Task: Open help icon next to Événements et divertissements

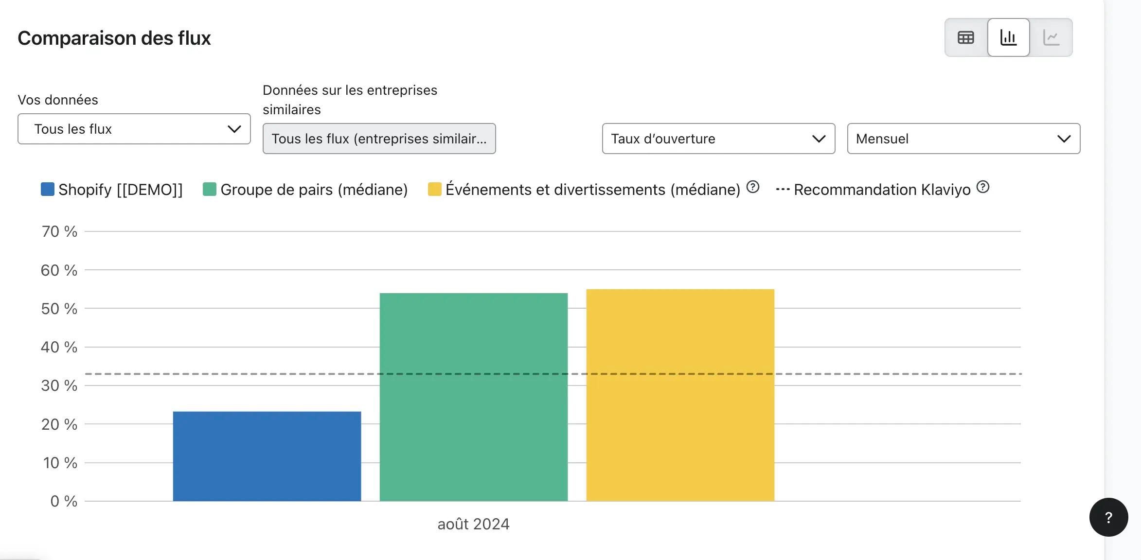Action: click(753, 187)
